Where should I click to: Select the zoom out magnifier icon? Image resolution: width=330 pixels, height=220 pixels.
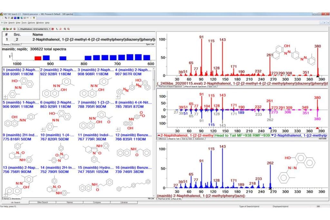click(69, 29)
